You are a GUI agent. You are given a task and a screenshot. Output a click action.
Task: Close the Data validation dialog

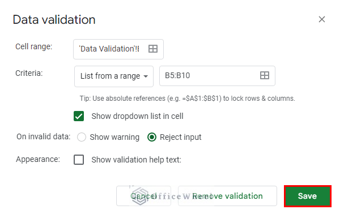tap(322, 19)
